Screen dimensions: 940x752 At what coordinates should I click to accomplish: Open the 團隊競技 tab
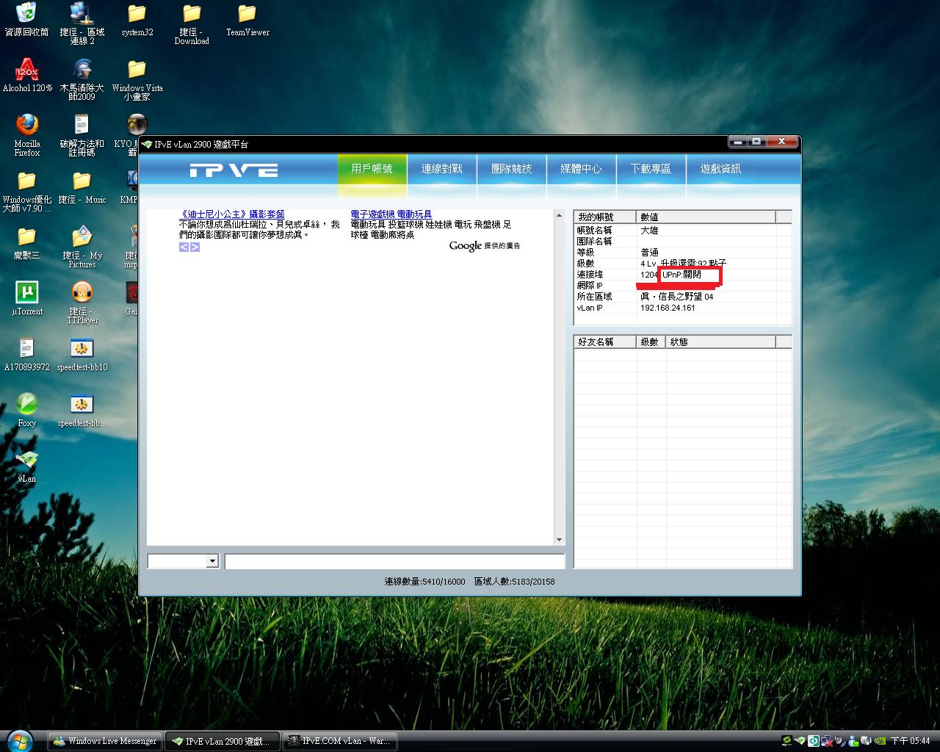[511, 169]
